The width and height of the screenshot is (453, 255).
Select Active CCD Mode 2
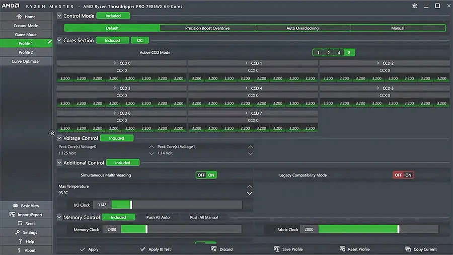[x=329, y=53]
